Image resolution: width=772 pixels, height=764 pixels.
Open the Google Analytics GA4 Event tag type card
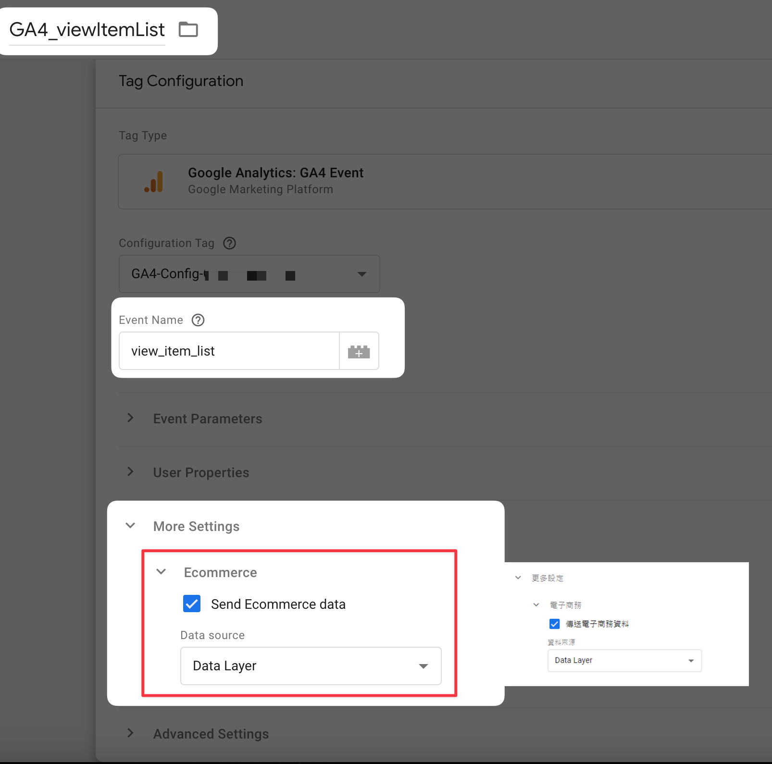(x=445, y=182)
